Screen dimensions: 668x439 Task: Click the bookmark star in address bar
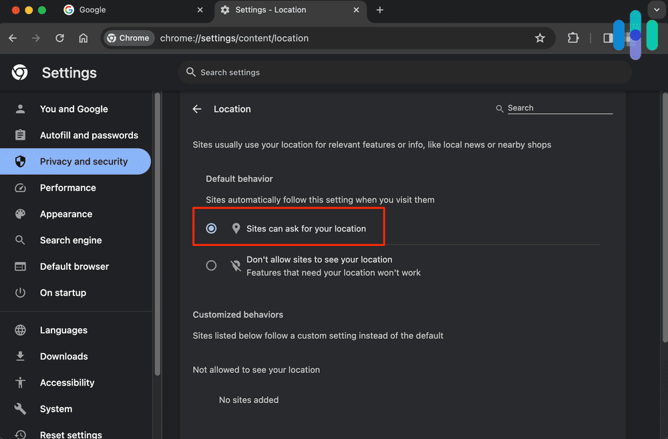click(540, 38)
